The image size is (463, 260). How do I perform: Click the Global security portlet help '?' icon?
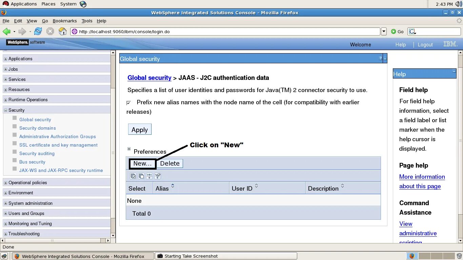[380, 58]
